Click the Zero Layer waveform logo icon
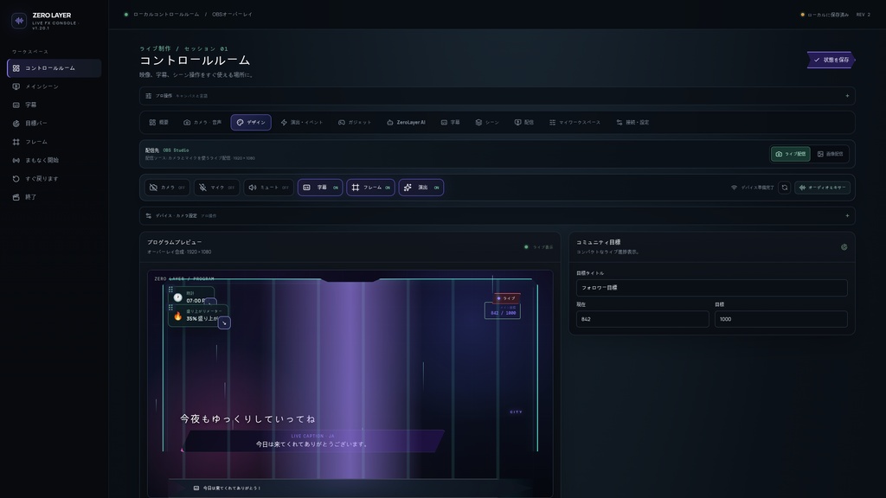The image size is (886, 498). (19, 21)
